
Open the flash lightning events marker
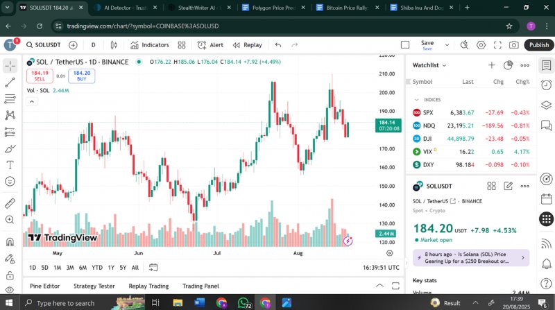click(348, 241)
